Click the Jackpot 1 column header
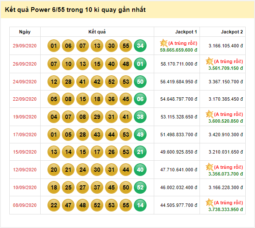The image size is (255, 228). pos(186,32)
